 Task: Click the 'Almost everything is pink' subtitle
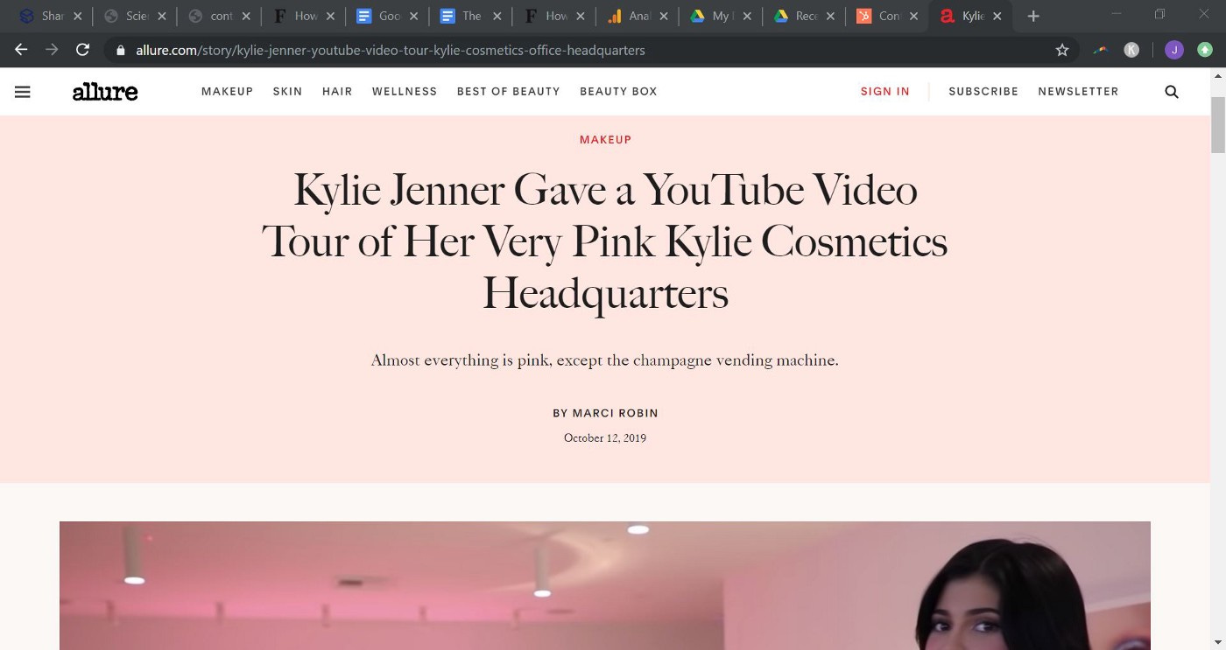pos(605,360)
